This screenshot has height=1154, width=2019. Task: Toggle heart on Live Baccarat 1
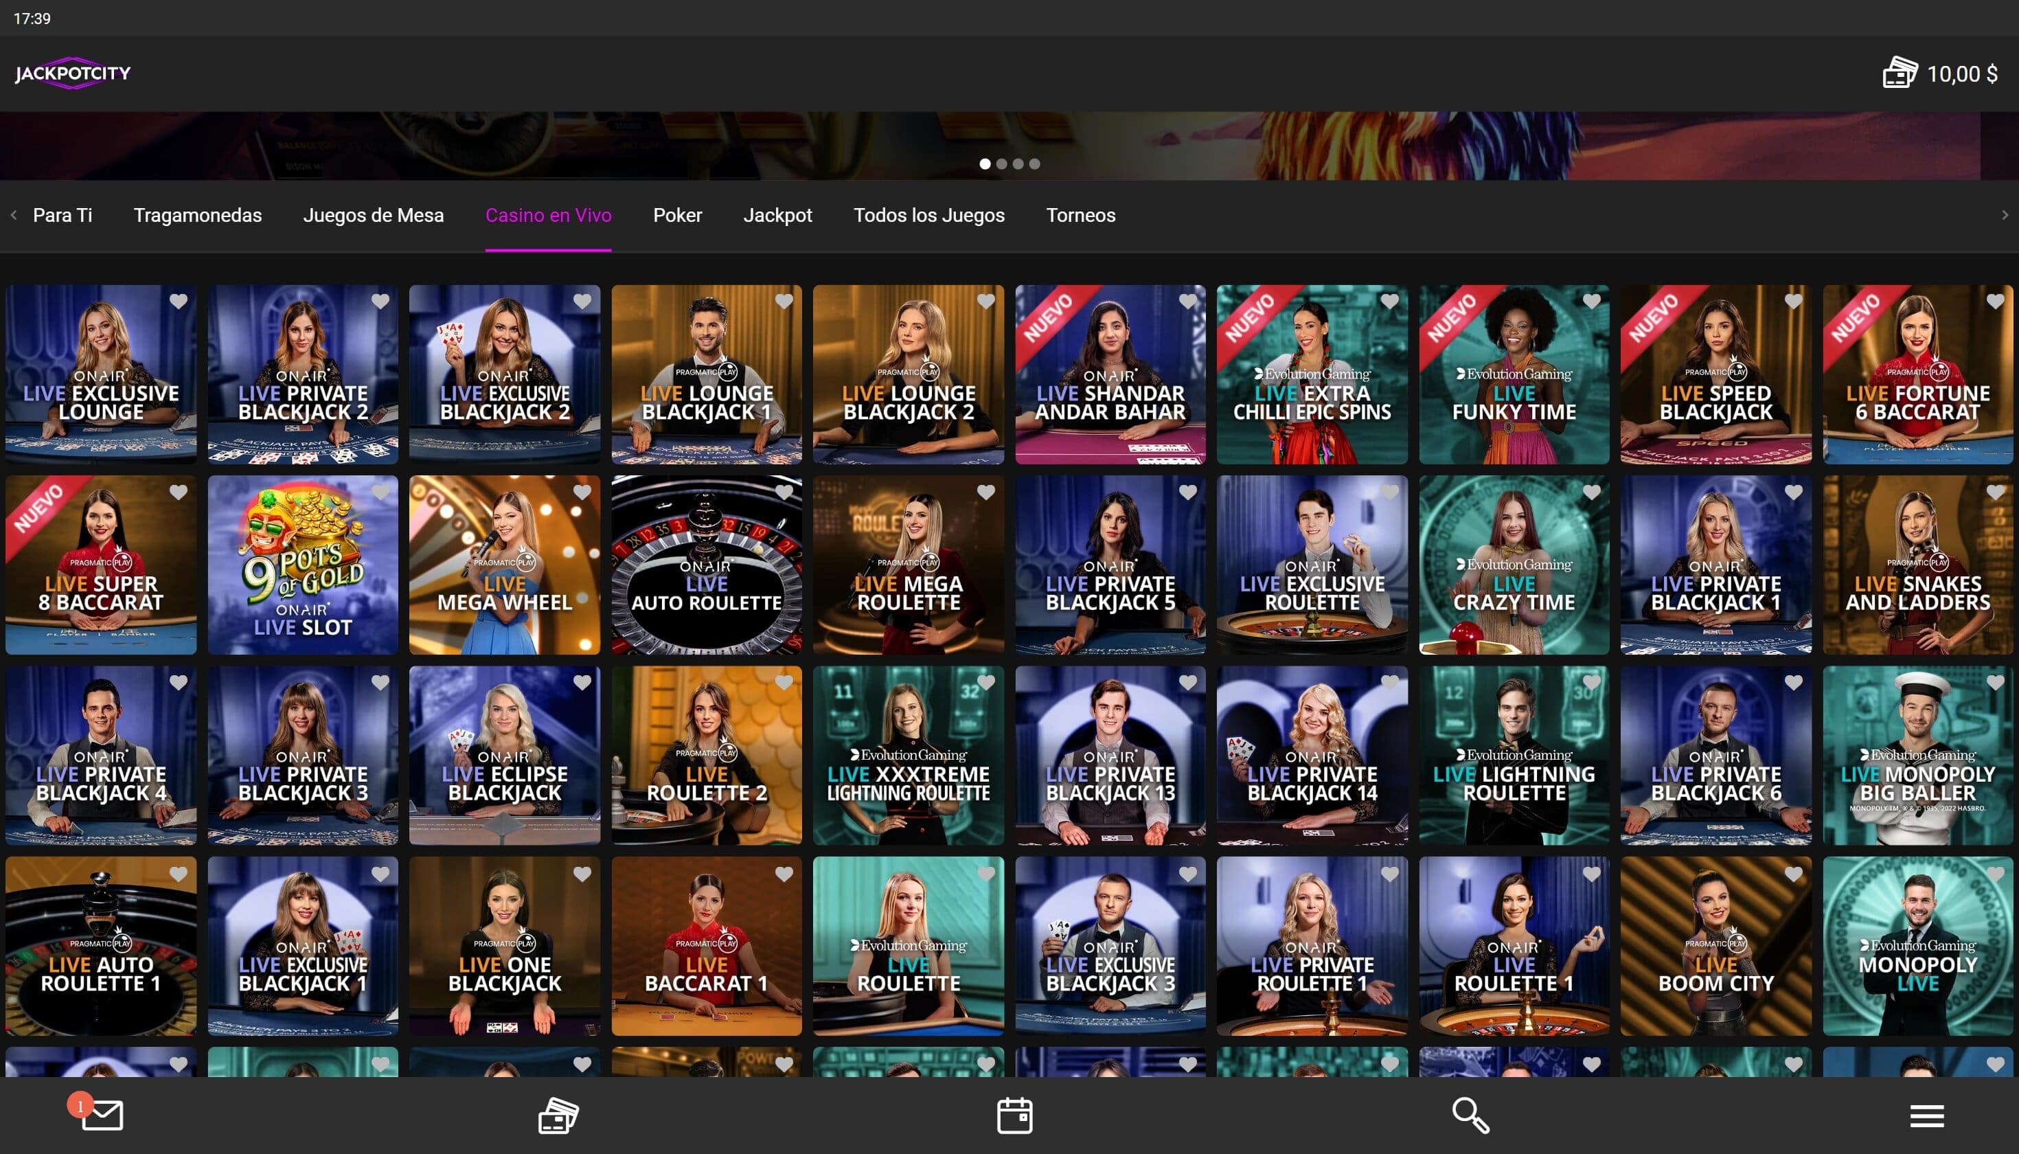pyautogui.click(x=784, y=874)
